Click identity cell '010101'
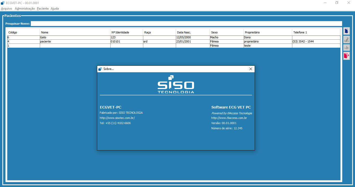This screenshot has width=355, height=187. point(127,41)
